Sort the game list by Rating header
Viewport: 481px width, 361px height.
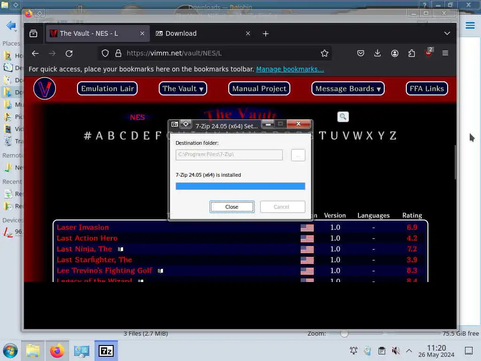pyautogui.click(x=412, y=215)
